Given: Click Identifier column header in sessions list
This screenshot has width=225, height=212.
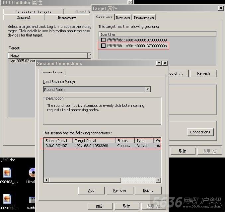Looking at the screenshot, I should coord(158,35).
